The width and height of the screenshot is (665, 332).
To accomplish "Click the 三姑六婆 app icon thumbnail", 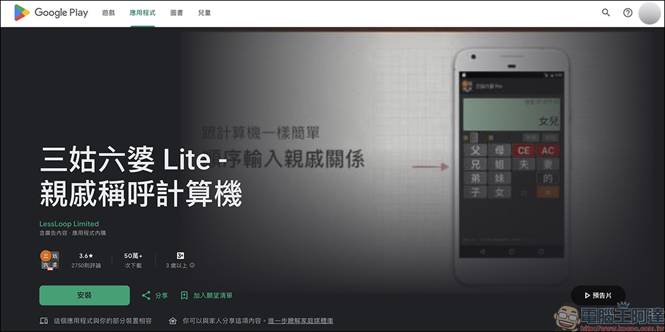I will [50, 260].
